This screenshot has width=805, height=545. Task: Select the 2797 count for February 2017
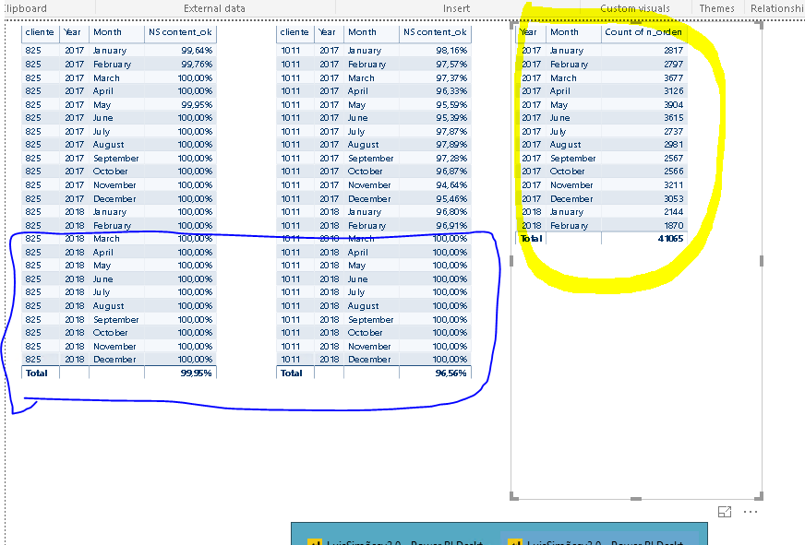pyautogui.click(x=673, y=64)
